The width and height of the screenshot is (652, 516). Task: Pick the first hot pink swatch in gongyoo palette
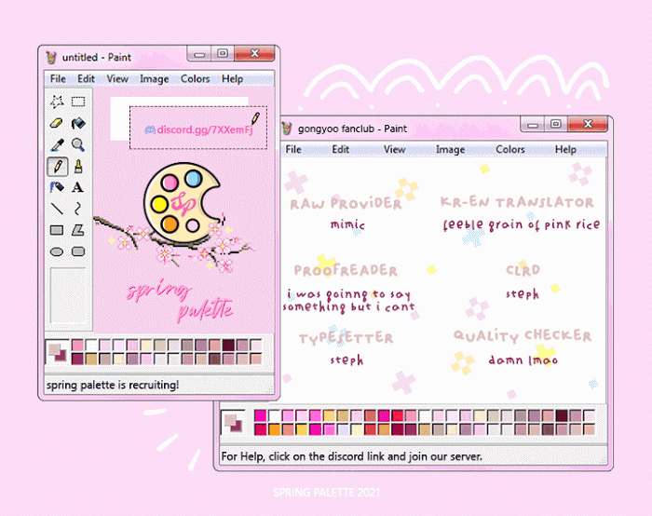(x=260, y=415)
